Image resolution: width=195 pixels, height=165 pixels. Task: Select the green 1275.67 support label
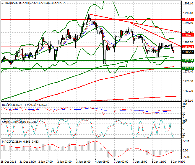[x=188, y=68]
